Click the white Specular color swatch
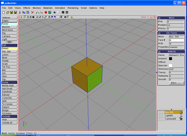 point(170,65)
